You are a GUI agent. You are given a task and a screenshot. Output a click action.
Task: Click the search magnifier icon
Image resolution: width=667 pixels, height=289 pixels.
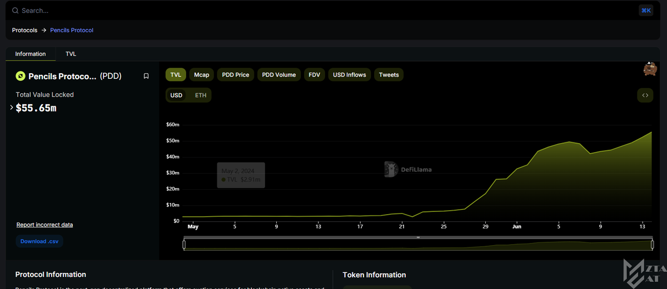16,11
